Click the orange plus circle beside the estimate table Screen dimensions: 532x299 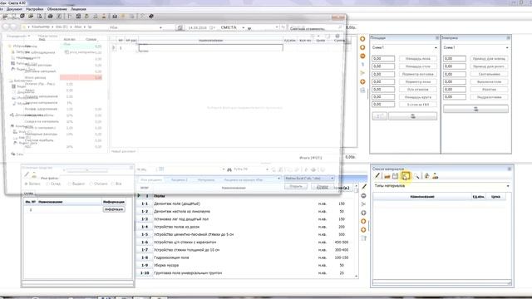(x=362, y=81)
